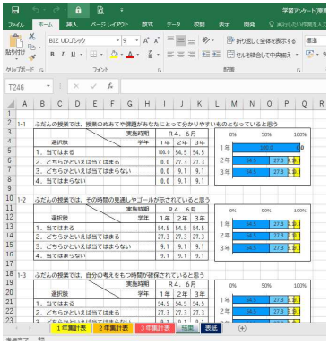Viewport: 329px width, 345px height.
Task: Open the font color dropdown arrow
Action: click(x=138, y=55)
